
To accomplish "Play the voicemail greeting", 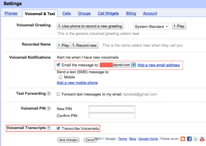I will click(x=179, y=26).
